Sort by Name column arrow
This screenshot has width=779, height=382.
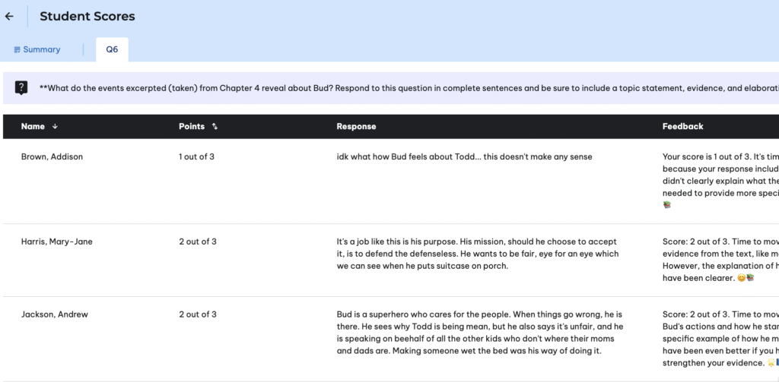55,127
